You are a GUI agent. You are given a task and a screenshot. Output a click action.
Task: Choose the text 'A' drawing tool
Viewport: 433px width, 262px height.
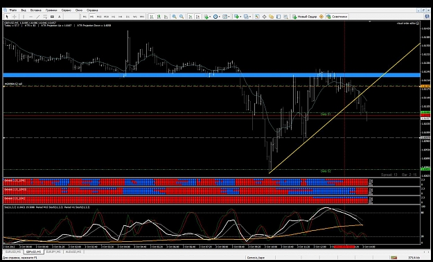(59, 17)
